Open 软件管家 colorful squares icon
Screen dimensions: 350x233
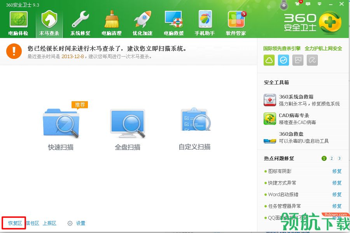[x=236, y=19]
